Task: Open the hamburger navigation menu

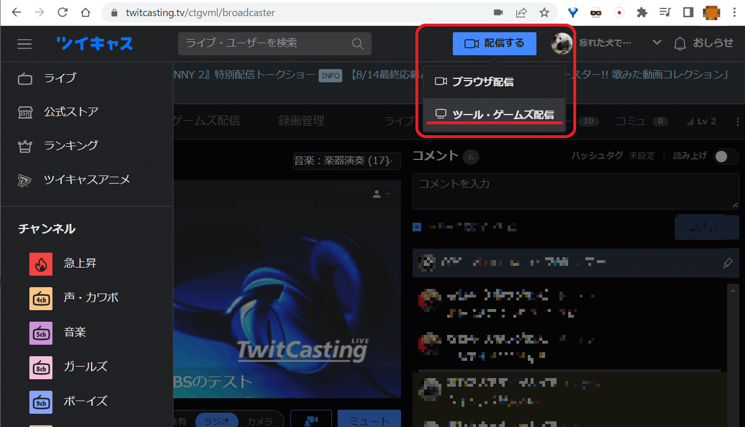Action: tap(24, 43)
